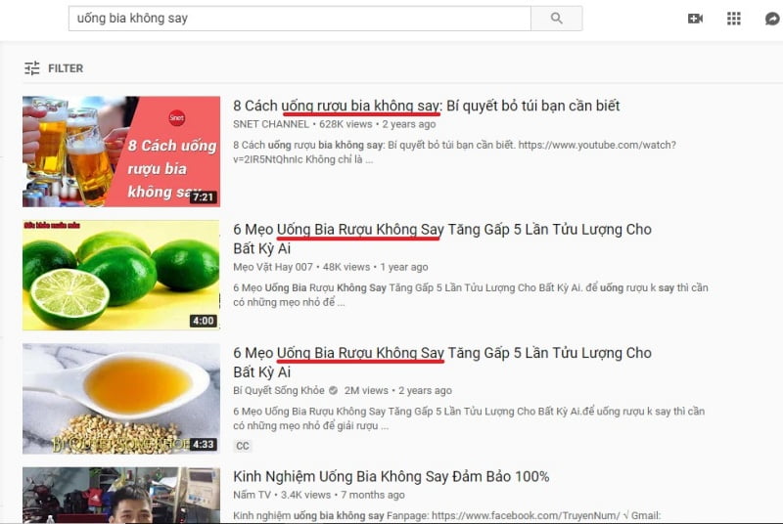Open the Mẹo Vặt Hay 007 channel
This screenshot has width=783, height=524.
click(273, 267)
